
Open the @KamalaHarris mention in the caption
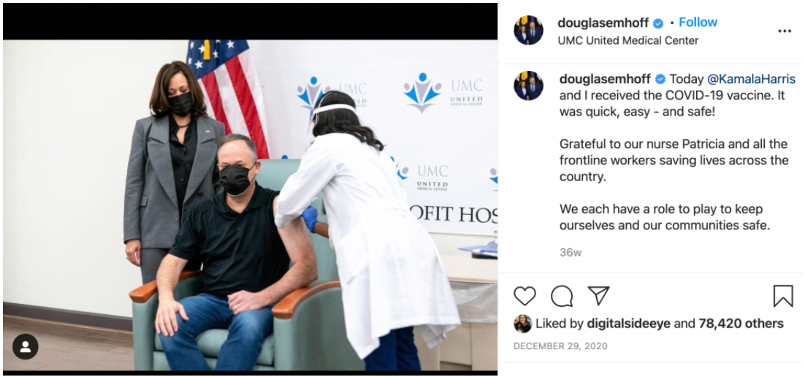[751, 79]
